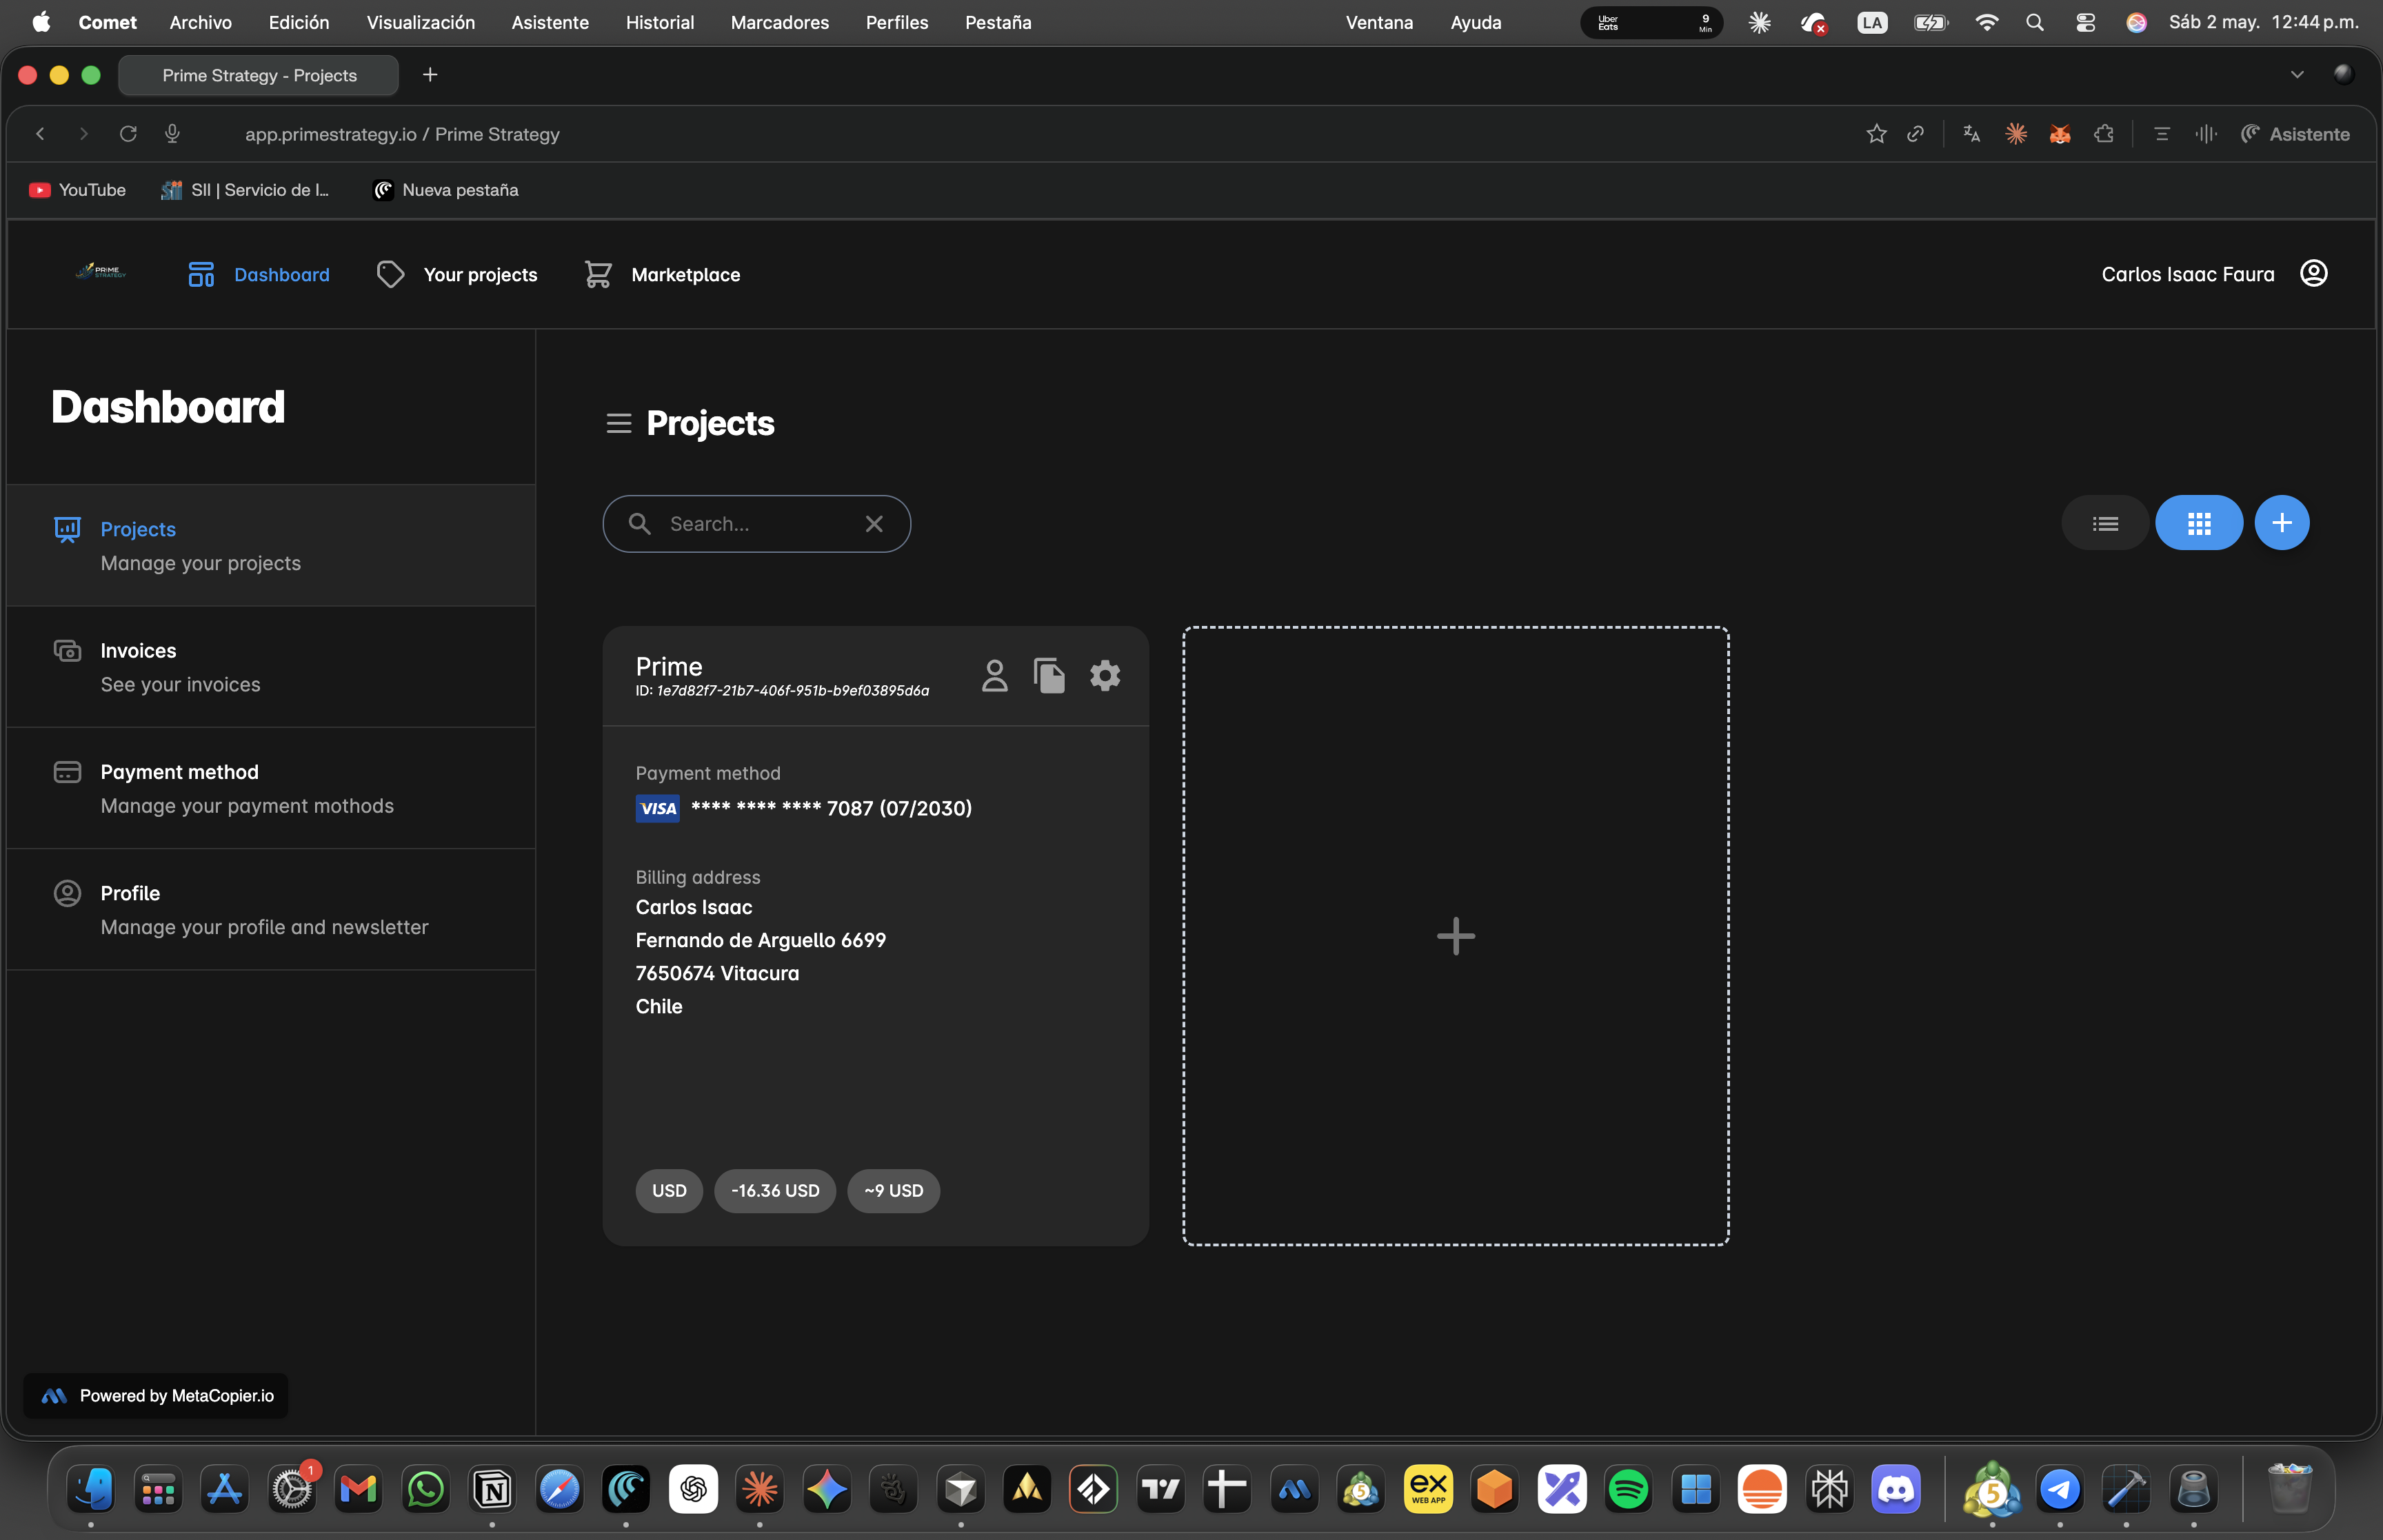
Task: Go back in browser history
Action: point(40,134)
